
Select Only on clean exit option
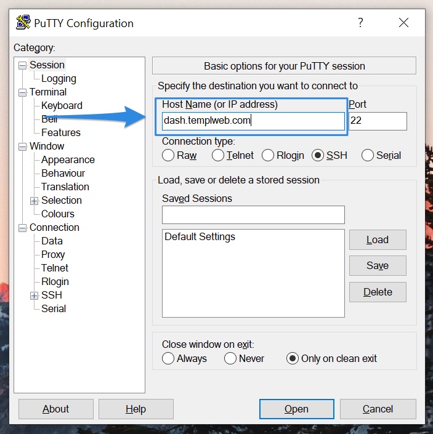click(293, 358)
